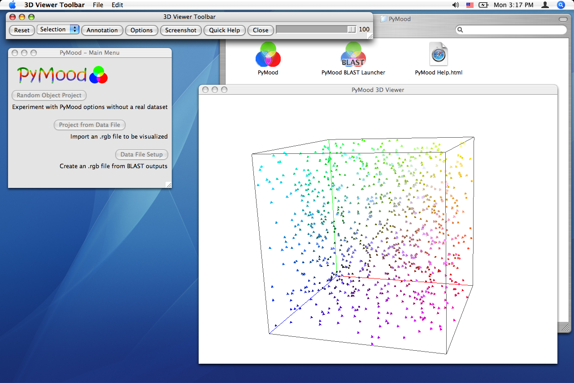This screenshot has width=574, height=383.
Task: Click the PyMood application icon in Finder window
Action: pos(268,55)
